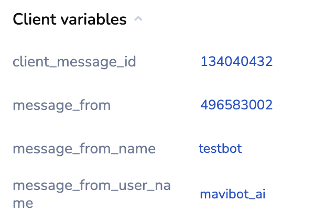Open the 496583002 value link

pyautogui.click(x=236, y=105)
